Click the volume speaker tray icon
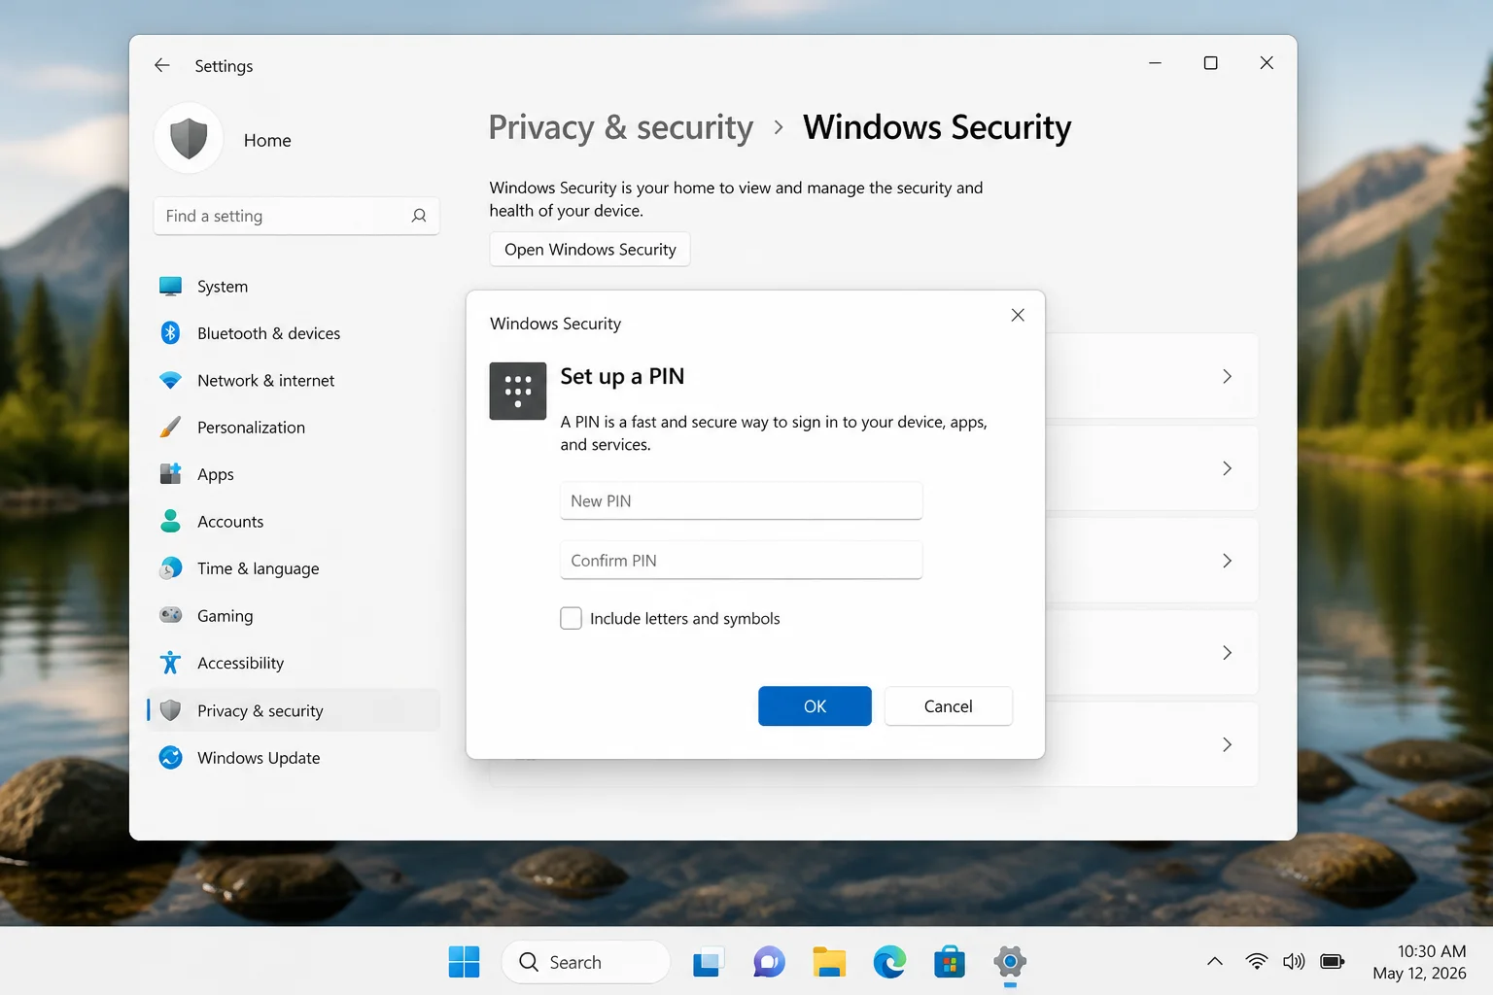 tap(1294, 962)
